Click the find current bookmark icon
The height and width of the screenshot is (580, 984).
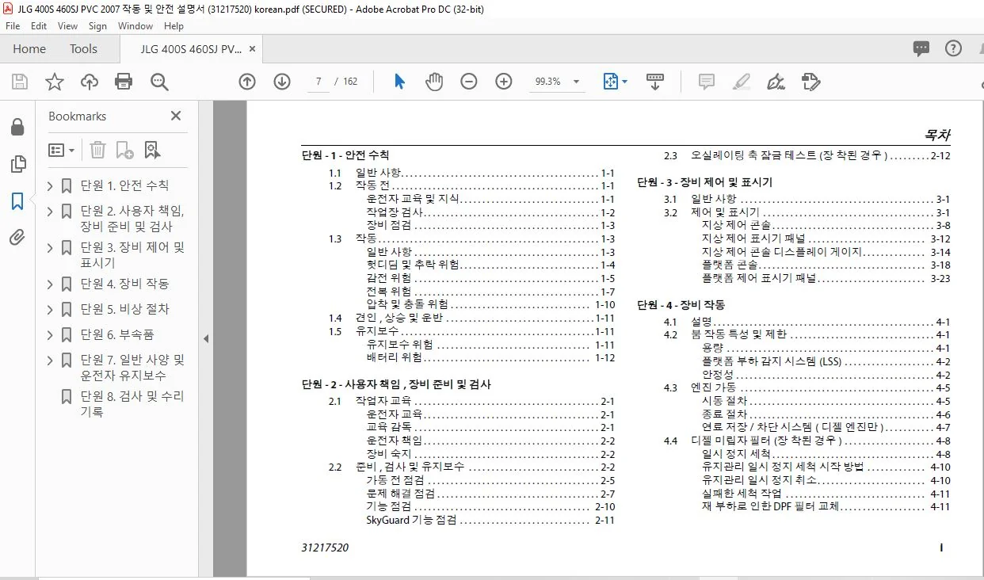point(152,150)
